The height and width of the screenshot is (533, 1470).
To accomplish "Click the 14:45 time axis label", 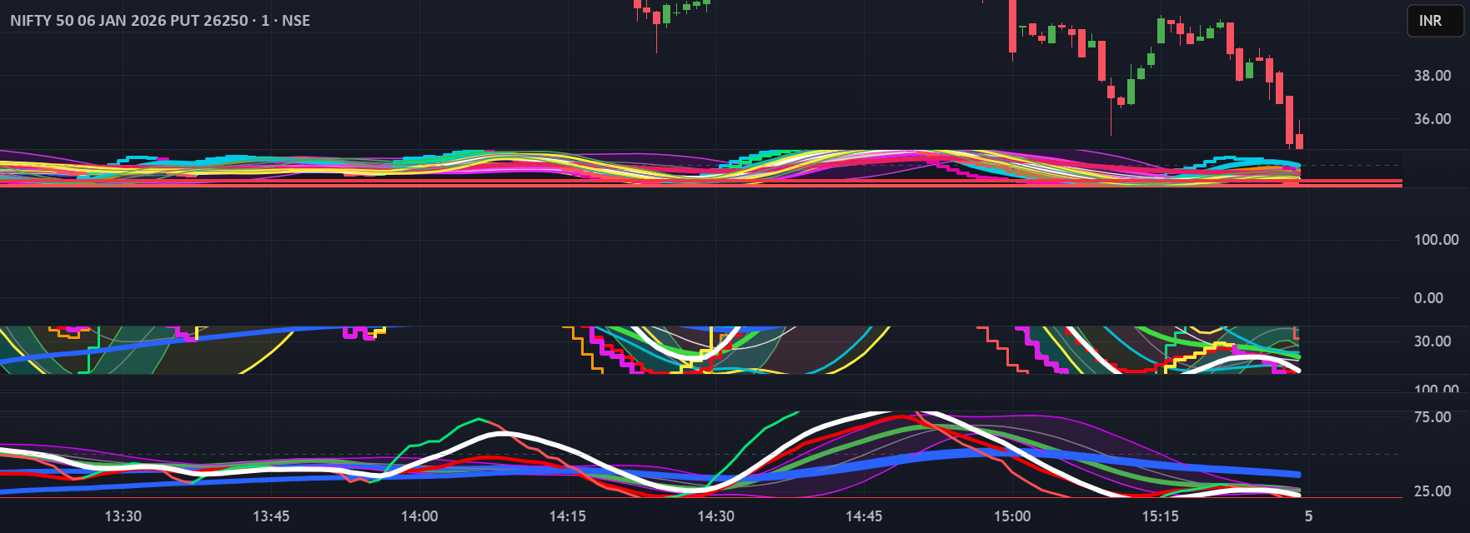I will (x=864, y=516).
